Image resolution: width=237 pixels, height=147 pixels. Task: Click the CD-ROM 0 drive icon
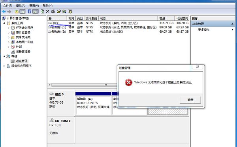coord(52,121)
